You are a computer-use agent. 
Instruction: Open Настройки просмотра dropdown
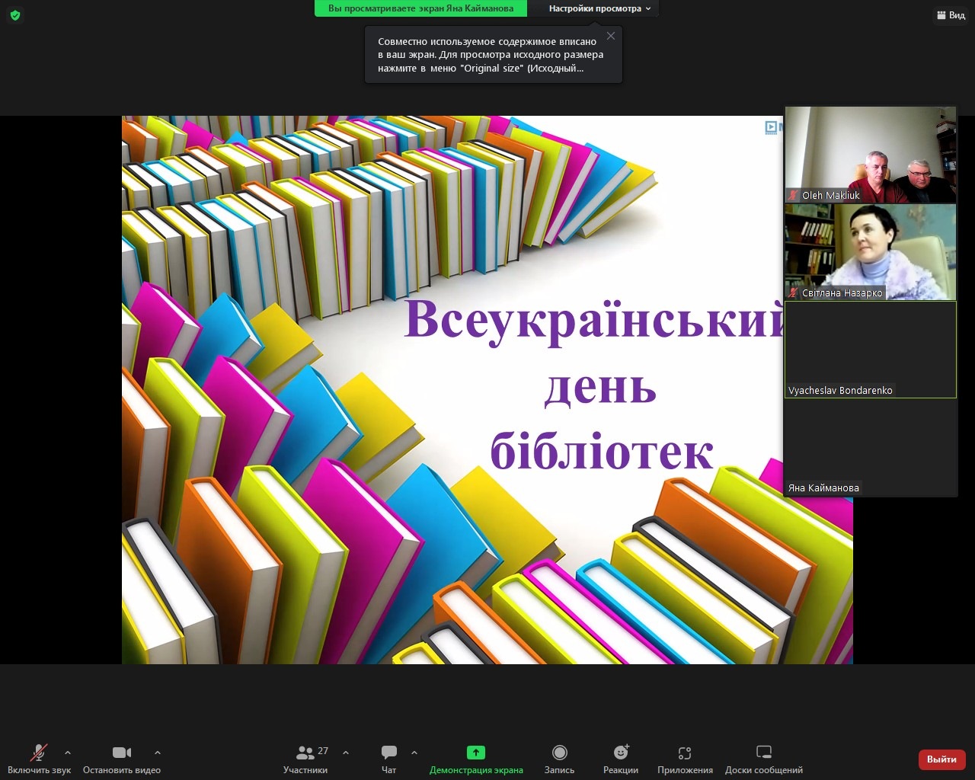coord(599,8)
